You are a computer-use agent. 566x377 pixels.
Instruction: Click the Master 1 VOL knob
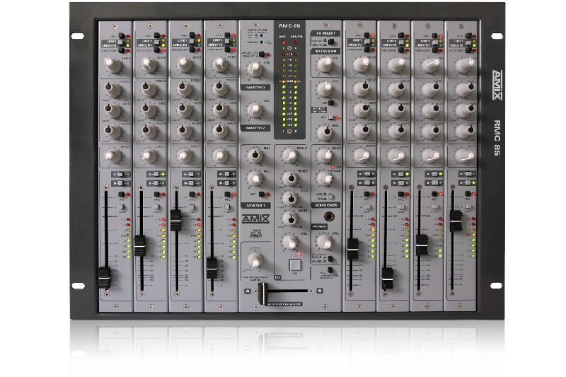(x=255, y=178)
